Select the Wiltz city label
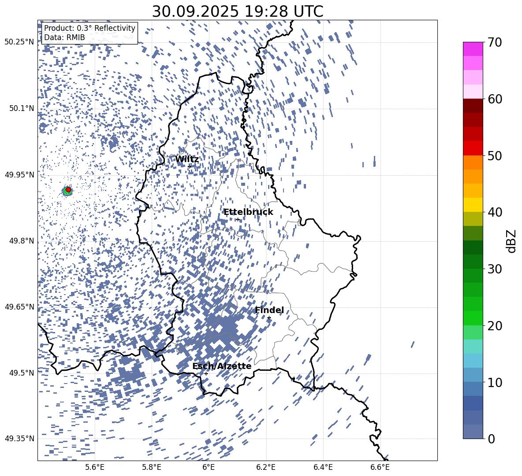 (x=187, y=159)
